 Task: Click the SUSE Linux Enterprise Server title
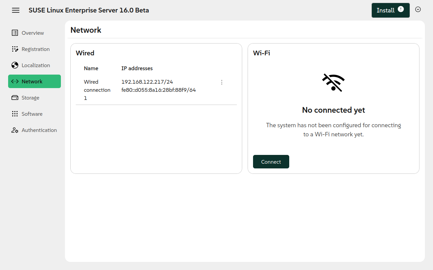pos(89,10)
